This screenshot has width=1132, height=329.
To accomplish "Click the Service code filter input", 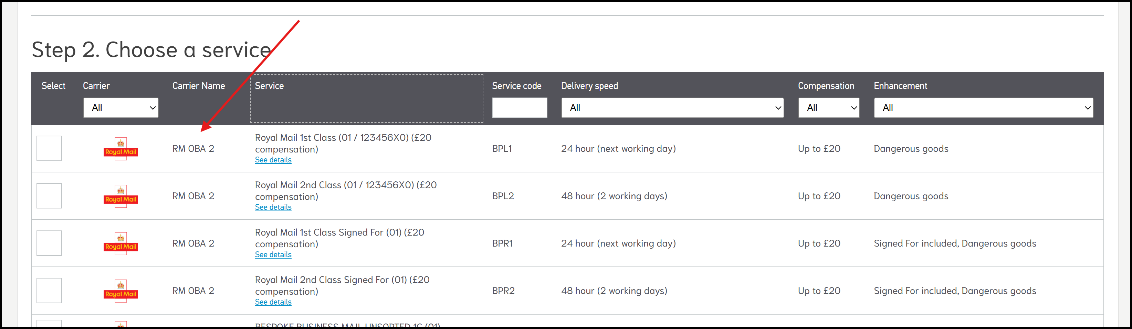I will point(520,108).
